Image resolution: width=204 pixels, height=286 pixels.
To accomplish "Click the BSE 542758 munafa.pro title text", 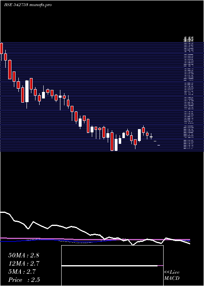I will point(28,5).
